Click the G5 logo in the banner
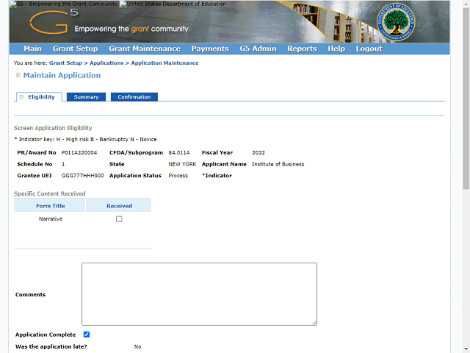 [x=54, y=21]
